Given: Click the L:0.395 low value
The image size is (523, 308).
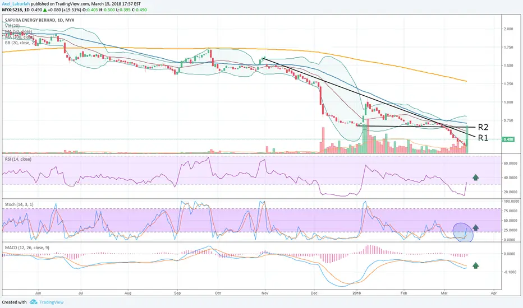Looking at the screenshot, I should (124, 10).
